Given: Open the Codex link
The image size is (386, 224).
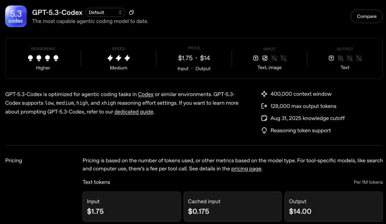Looking at the screenshot, I should coord(145,94).
